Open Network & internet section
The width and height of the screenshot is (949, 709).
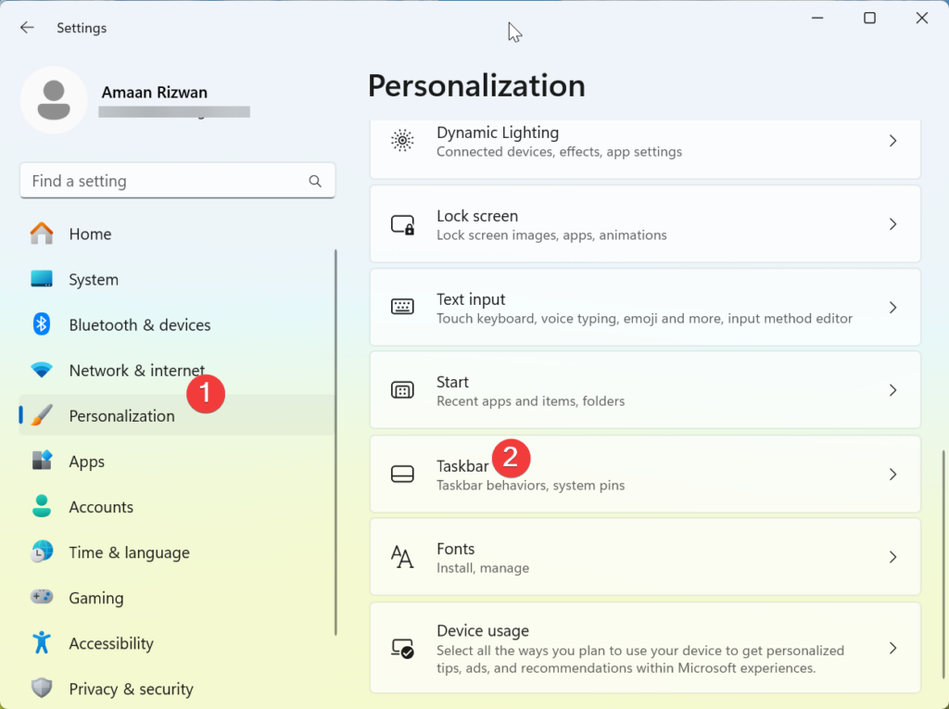[x=177, y=370]
